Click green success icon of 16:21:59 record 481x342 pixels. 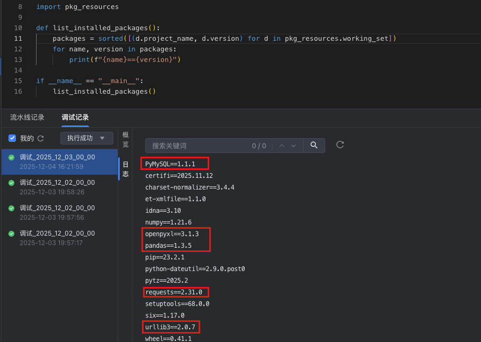click(x=12, y=157)
